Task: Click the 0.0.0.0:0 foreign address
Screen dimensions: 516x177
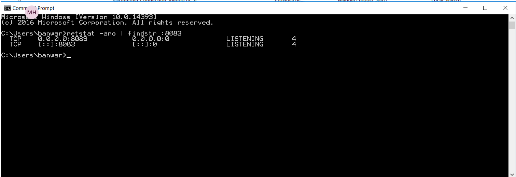Action: pyautogui.click(x=151, y=39)
